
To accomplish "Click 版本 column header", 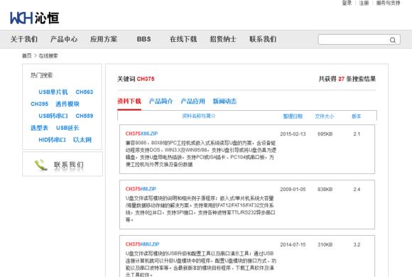I will 357,116.
